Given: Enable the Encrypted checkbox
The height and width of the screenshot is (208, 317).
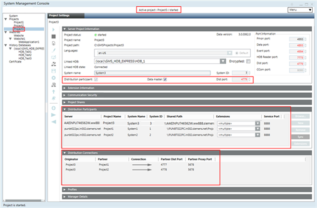Looking at the screenshot, I should coord(248,61).
